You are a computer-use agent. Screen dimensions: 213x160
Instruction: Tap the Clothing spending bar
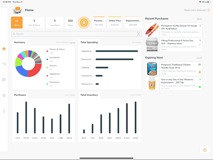point(102,67)
